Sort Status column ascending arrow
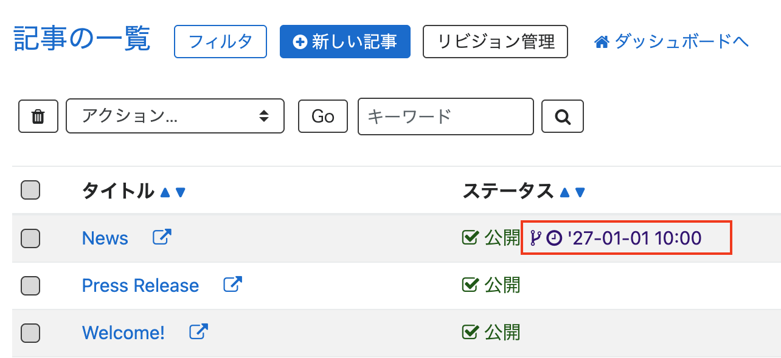 coord(564,192)
